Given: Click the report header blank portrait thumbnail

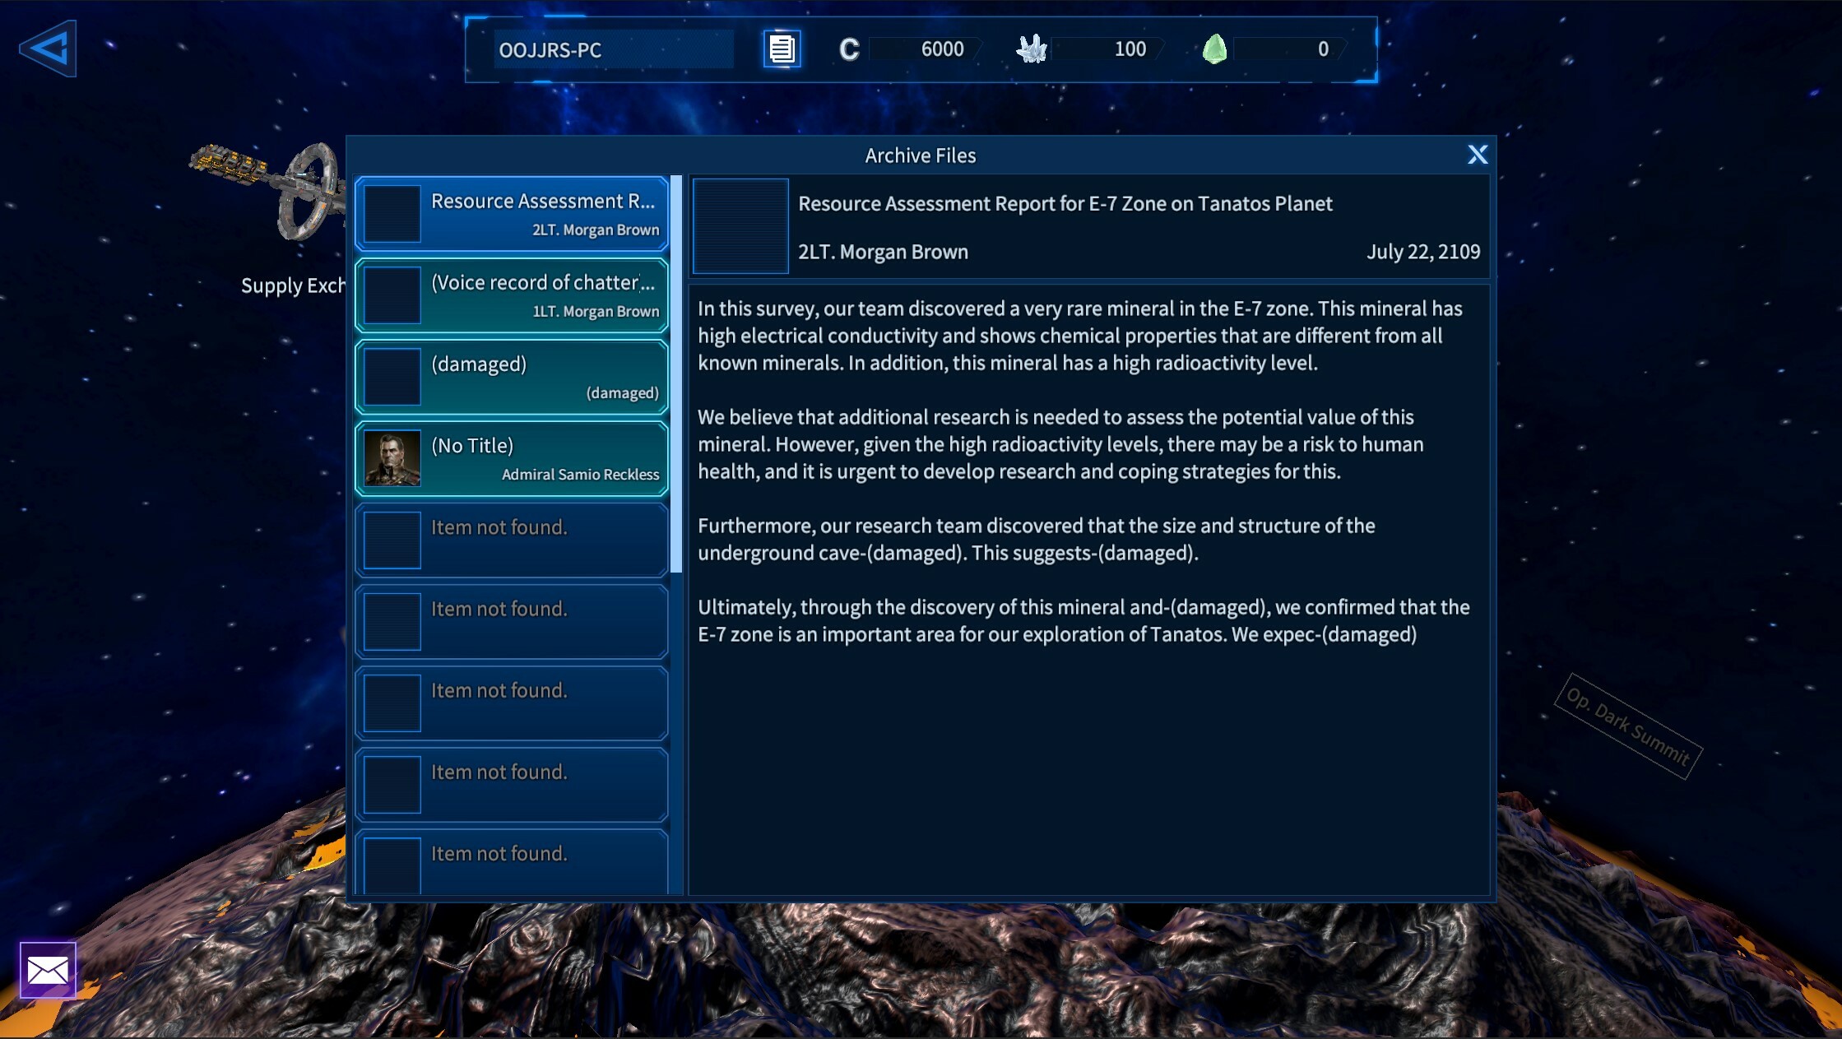Looking at the screenshot, I should [x=740, y=226].
